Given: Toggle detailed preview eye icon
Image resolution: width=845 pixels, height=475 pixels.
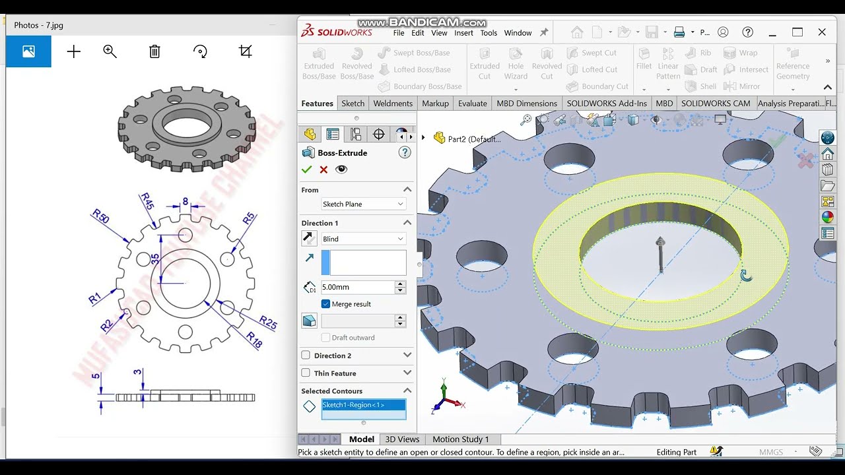Looking at the screenshot, I should (341, 170).
